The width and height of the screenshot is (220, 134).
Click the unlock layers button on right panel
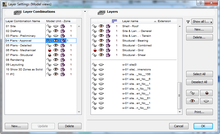click(x=192, y=93)
